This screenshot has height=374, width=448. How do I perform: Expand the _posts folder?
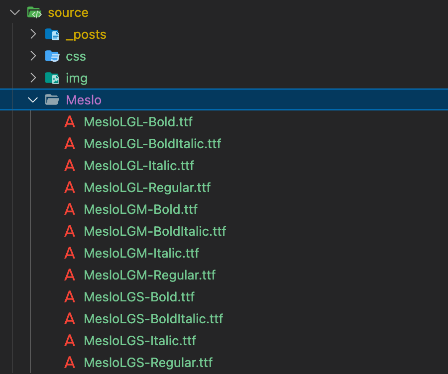tap(32, 34)
